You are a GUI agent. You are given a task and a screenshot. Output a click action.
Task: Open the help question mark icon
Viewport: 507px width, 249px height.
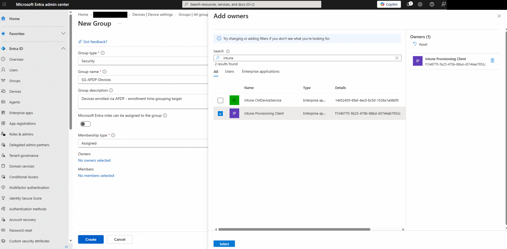coord(432,4)
